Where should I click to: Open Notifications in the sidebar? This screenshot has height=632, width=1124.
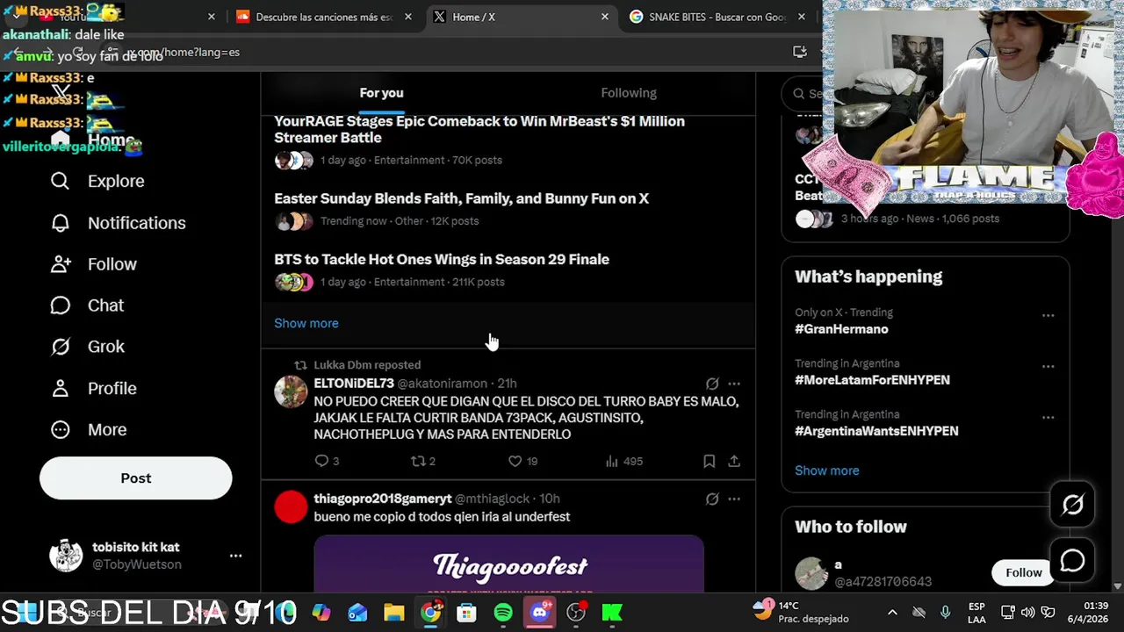click(x=118, y=223)
